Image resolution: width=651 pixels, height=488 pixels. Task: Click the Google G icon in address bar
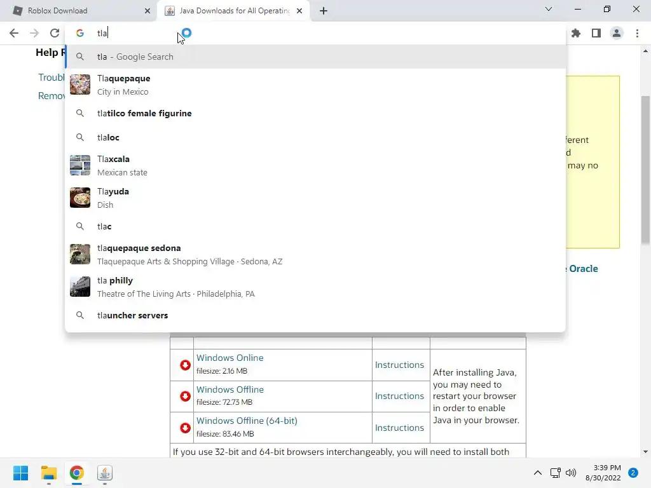click(80, 33)
